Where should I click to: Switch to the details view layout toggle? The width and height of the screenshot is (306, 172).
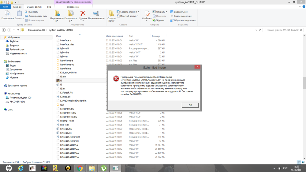point(299,162)
